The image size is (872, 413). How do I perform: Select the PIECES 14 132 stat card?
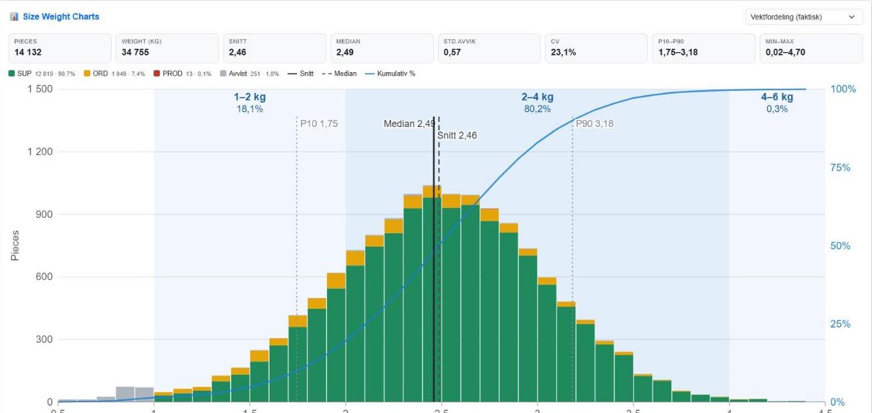click(x=60, y=48)
